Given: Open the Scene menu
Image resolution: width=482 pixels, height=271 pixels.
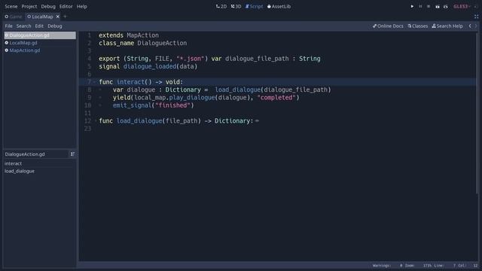Looking at the screenshot, I should [11, 7].
